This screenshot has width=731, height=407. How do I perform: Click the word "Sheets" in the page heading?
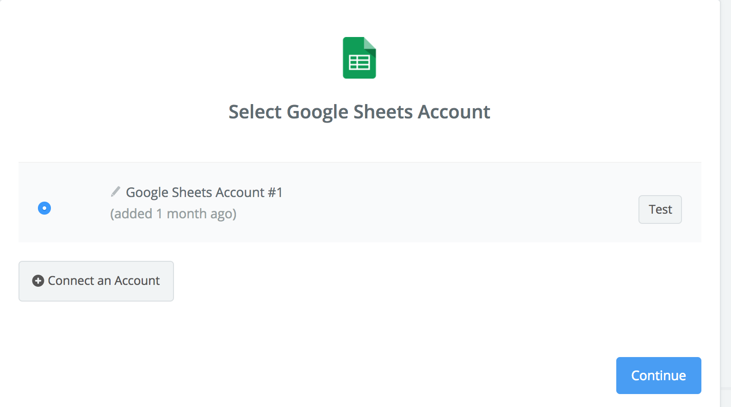[383, 112]
